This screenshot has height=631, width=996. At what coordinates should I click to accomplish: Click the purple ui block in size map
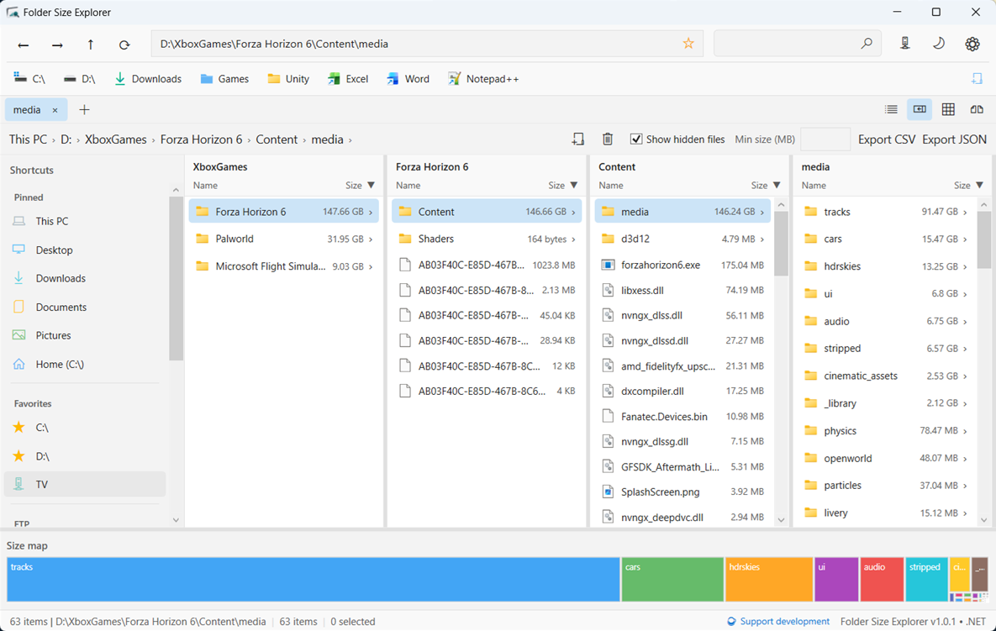[x=836, y=579]
